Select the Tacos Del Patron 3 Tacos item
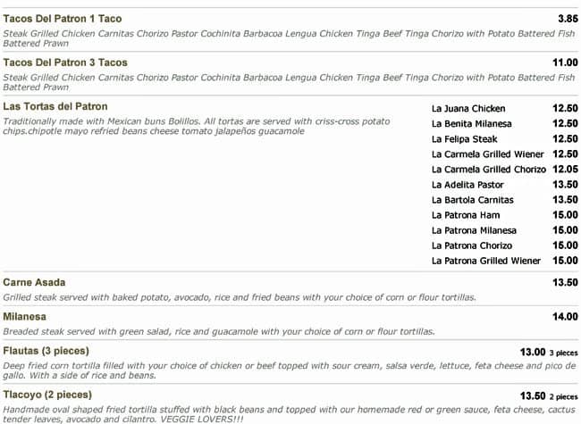The width and height of the screenshot is (581, 424). (65, 62)
